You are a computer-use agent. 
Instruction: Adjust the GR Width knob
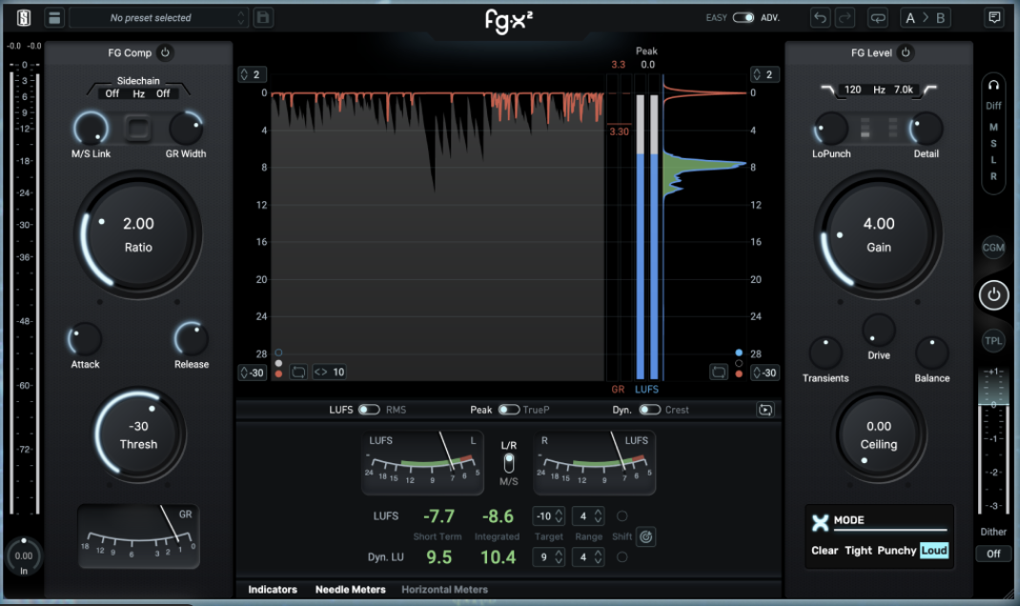point(186,128)
